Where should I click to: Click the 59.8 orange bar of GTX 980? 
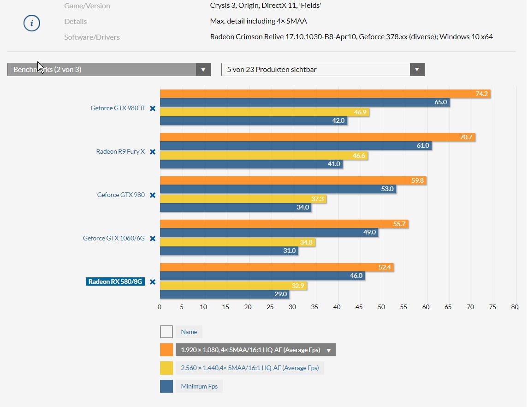[x=293, y=180]
